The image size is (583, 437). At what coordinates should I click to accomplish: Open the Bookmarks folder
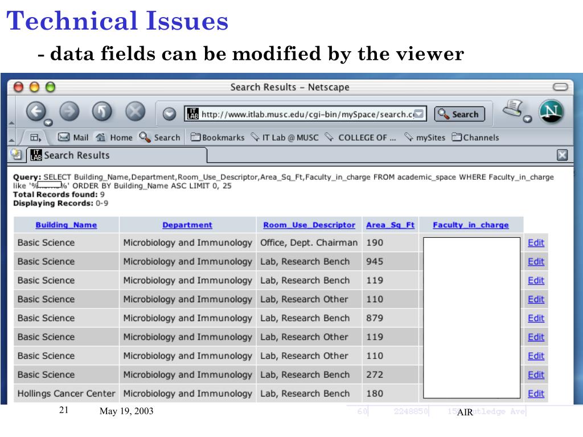[217, 138]
